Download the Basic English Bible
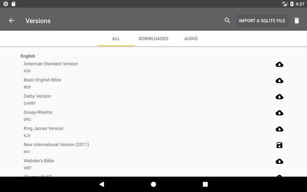 [279, 81]
